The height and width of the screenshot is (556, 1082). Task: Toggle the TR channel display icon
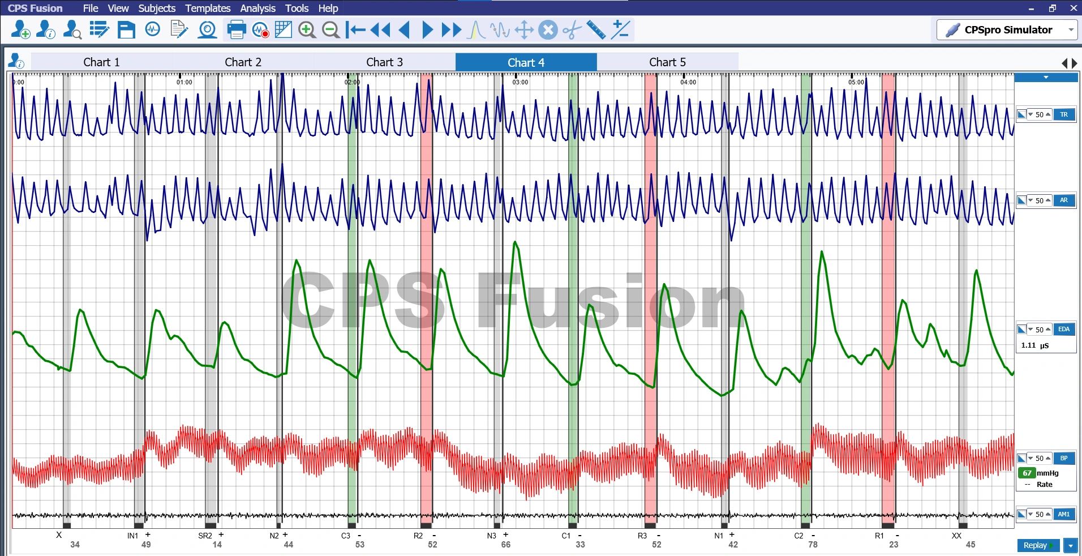pos(1021,114)
